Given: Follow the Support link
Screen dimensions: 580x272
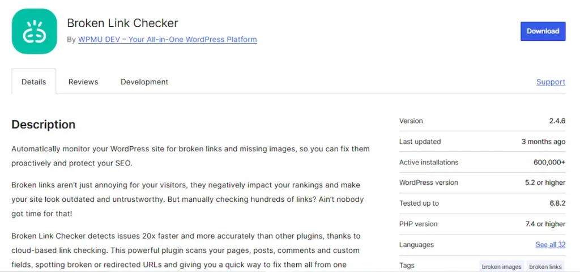Looking at the screenshot, I should point(551,82).
